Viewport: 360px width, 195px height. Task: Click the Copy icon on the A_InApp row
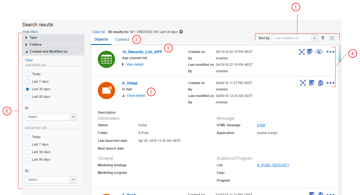[320, 83]
